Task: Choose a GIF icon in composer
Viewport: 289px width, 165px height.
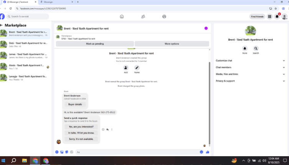Action: pyautogui.click(x=72, y=152)
